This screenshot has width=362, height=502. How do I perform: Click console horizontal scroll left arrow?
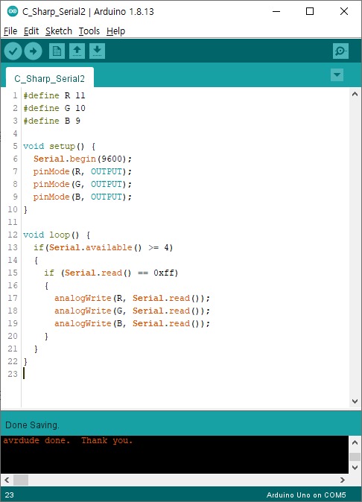7,480
